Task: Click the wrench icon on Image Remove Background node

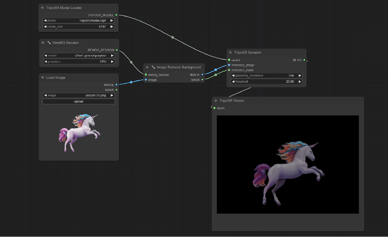Action: pyautogui.click(x=154, y=67)
